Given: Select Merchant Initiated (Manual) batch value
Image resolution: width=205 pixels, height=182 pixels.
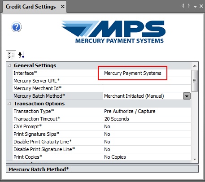Looking at the screenshot, I should (x=134, y=96).
